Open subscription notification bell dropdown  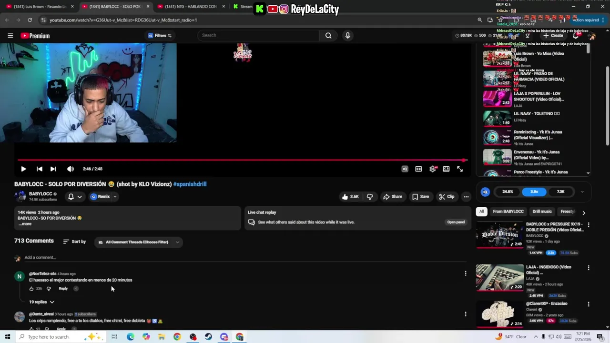click(75, 196)
